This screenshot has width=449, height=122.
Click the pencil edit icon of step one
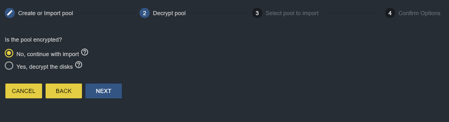[x=10, y=13]
